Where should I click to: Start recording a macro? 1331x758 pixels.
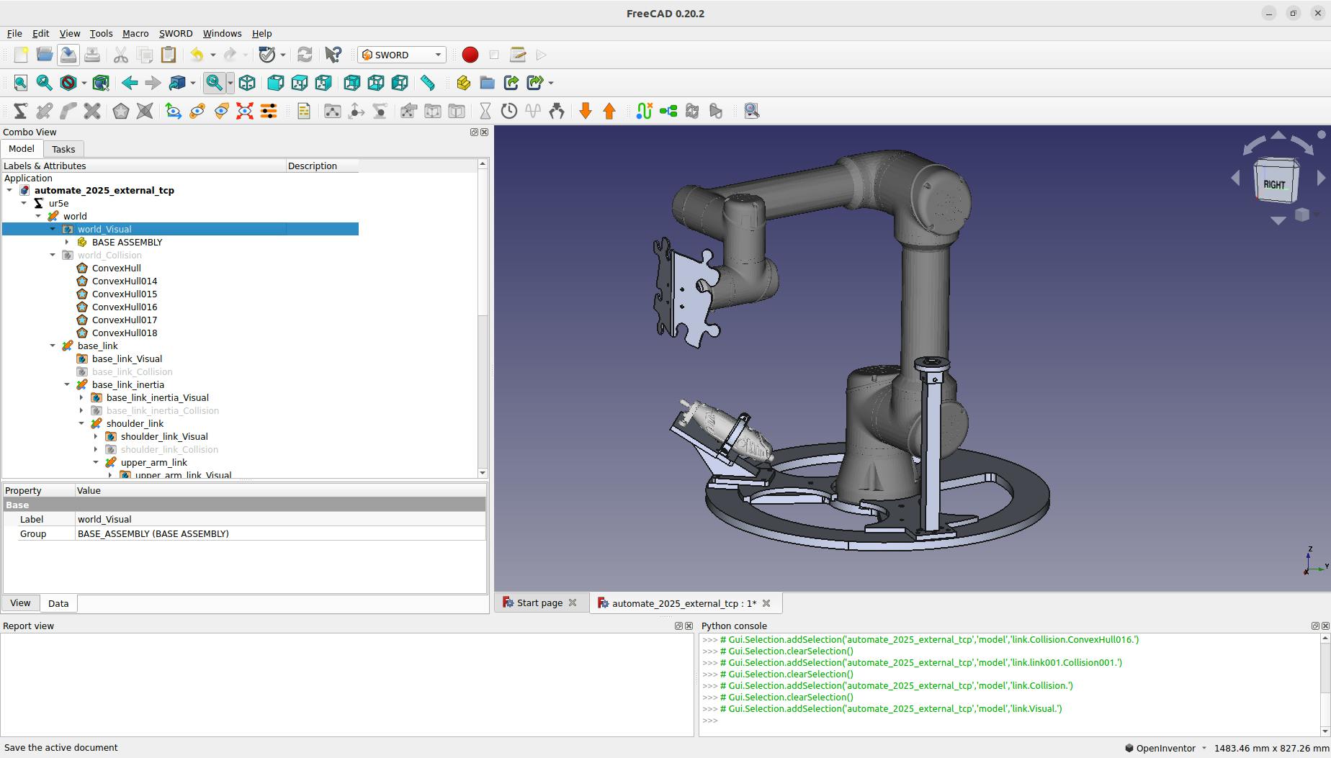469,55
